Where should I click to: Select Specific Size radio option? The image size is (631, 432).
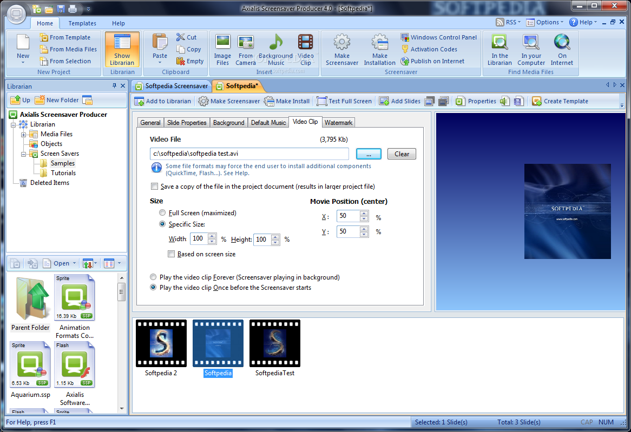pos(162,224)
